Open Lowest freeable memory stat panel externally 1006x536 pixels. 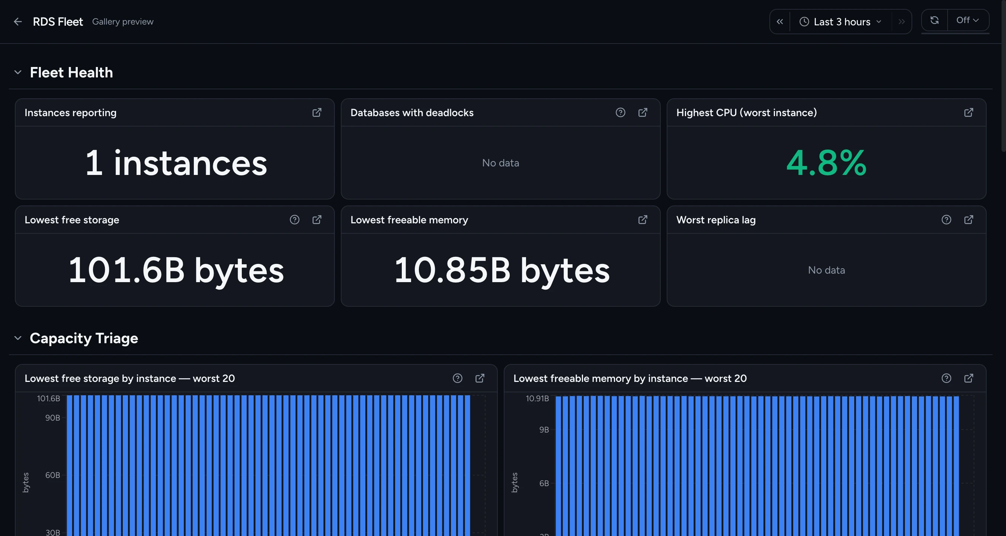tap(643, 220)
